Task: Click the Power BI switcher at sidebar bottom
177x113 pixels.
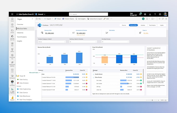Action: pos(12,98)
